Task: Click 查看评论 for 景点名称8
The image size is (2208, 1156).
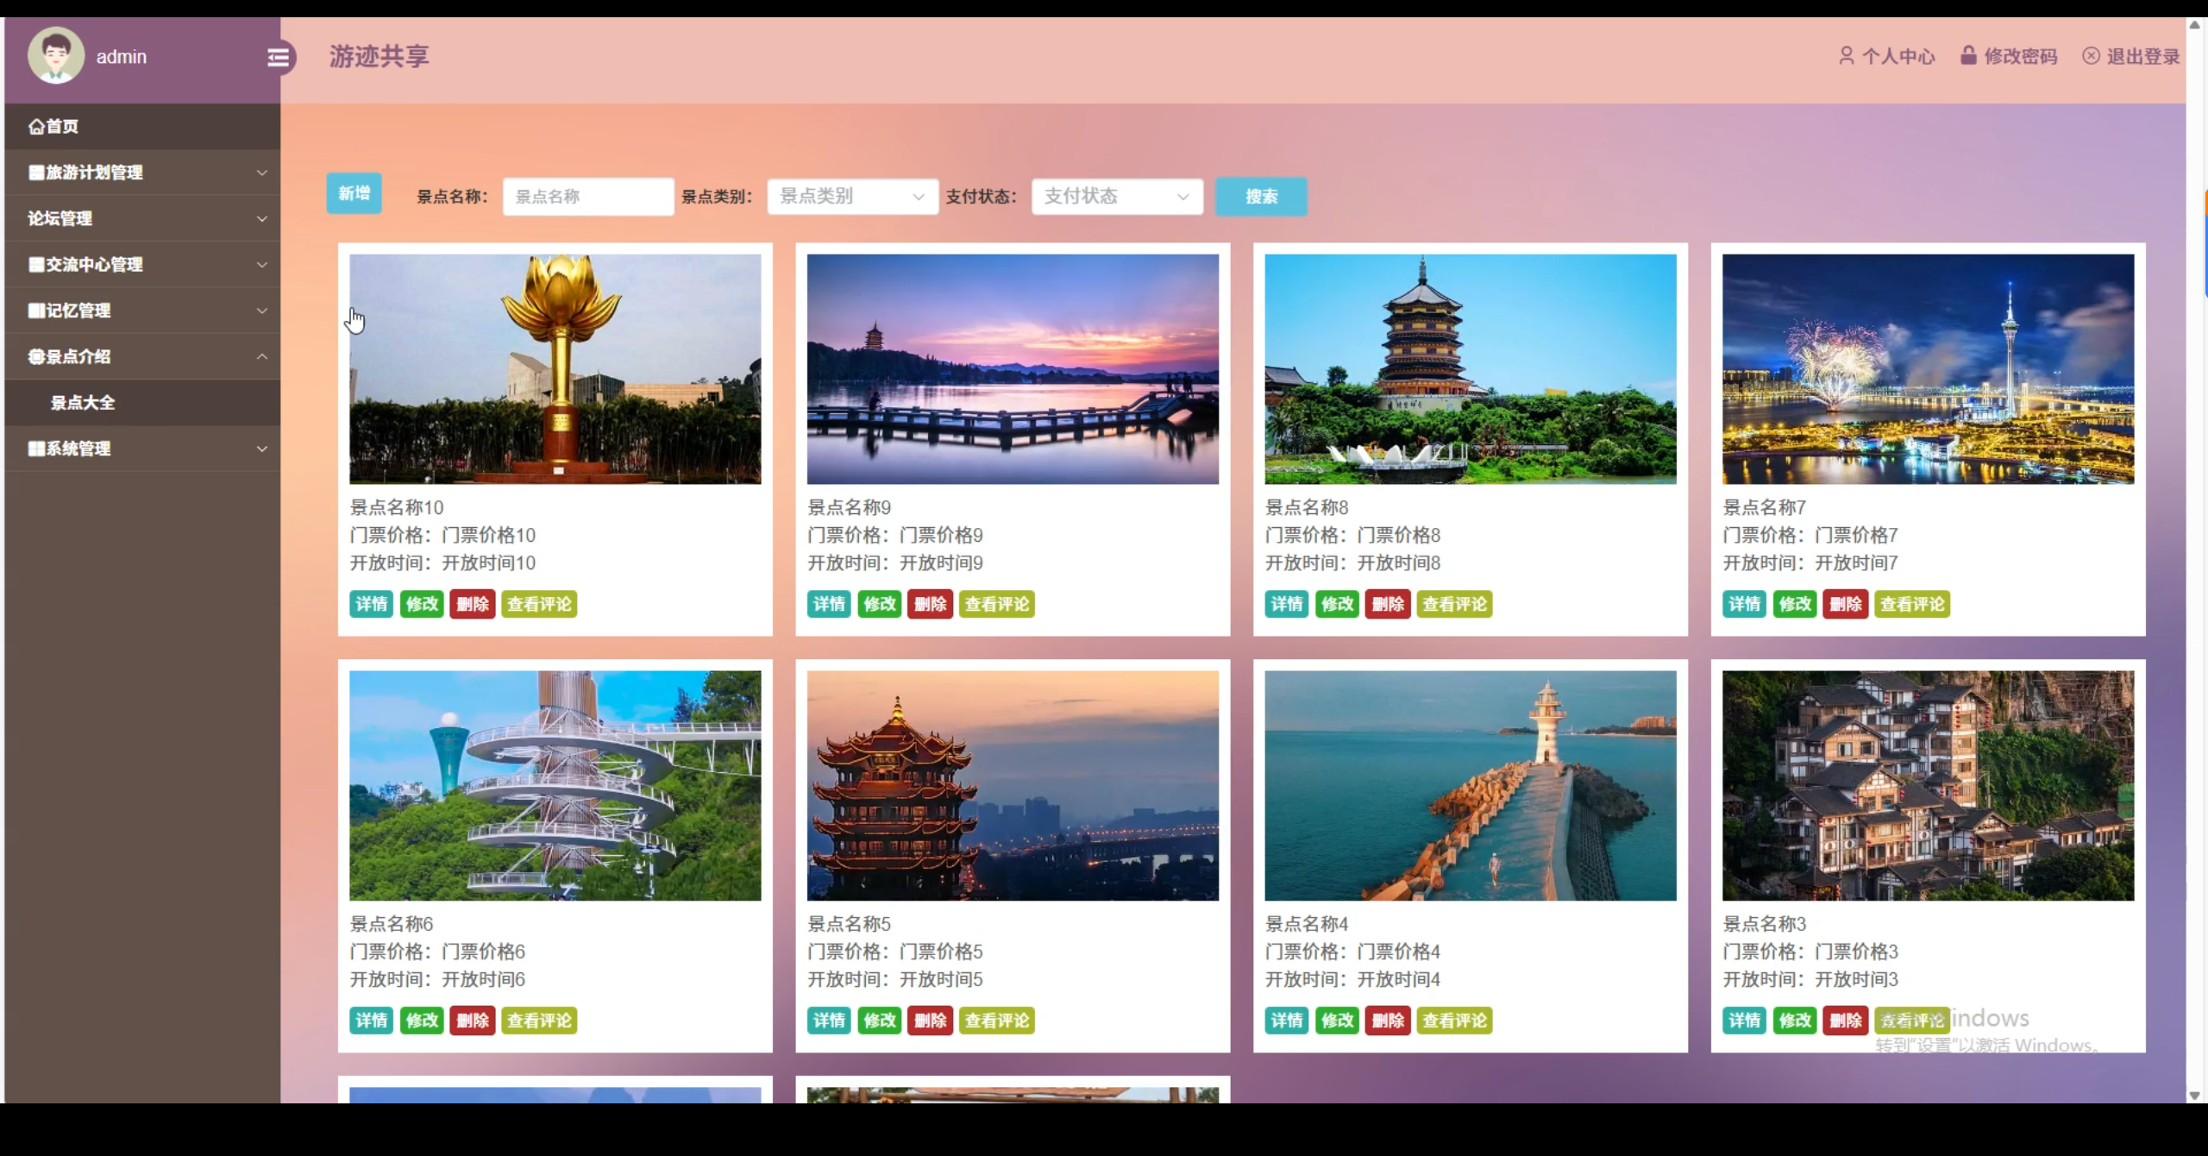Action: [1454, 604]
